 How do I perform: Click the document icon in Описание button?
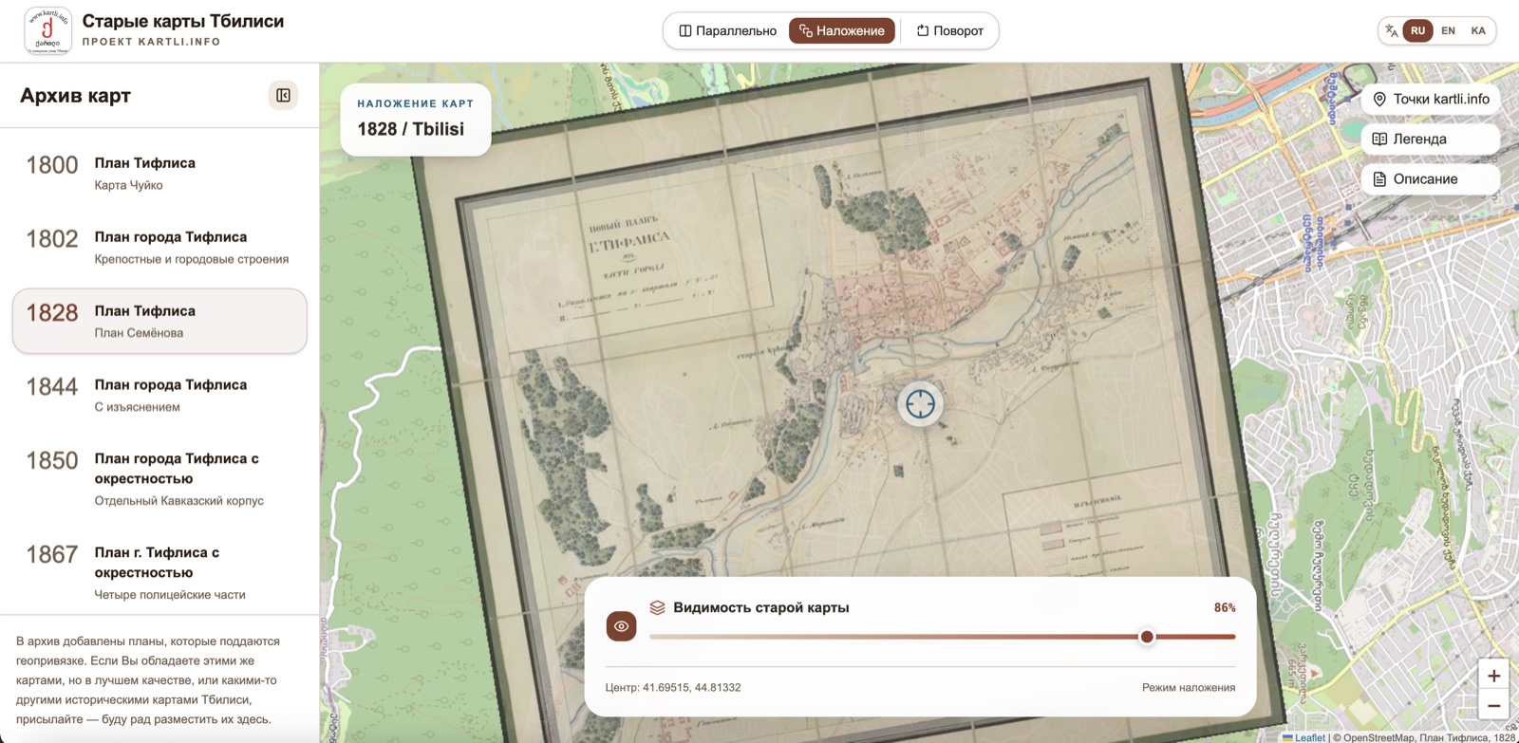pos(1379,178)
